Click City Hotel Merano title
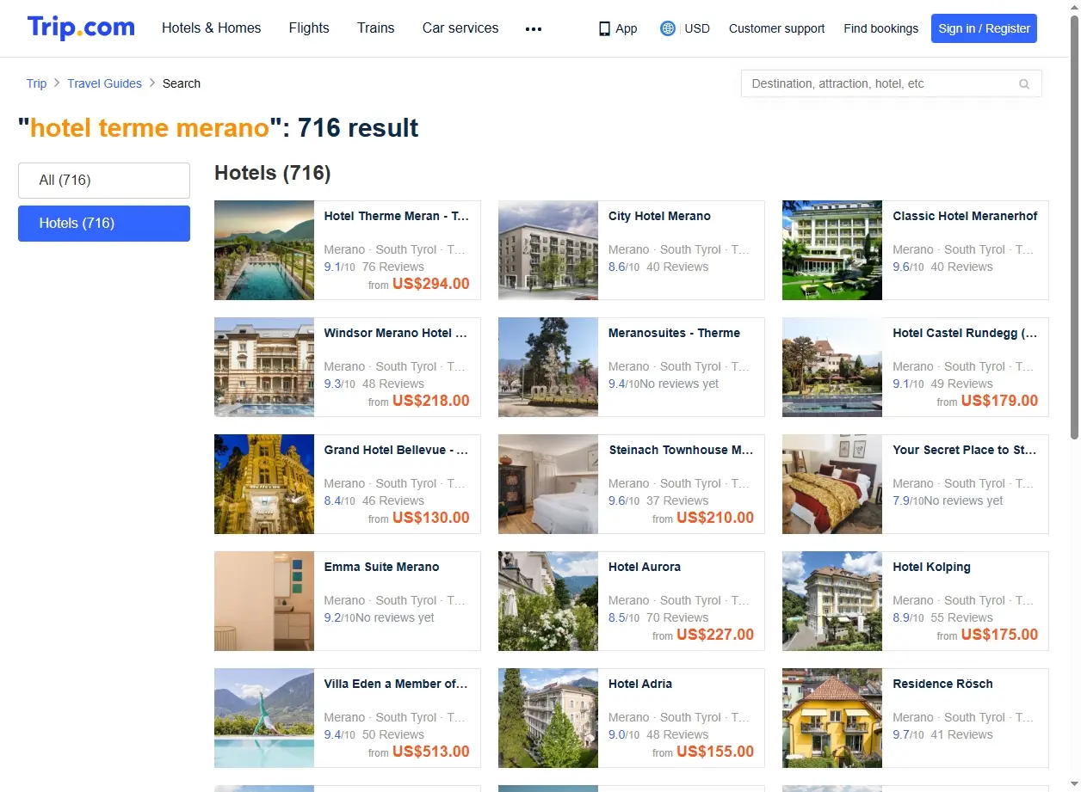Screen dimensions: 1081x792 click(659, 217)
